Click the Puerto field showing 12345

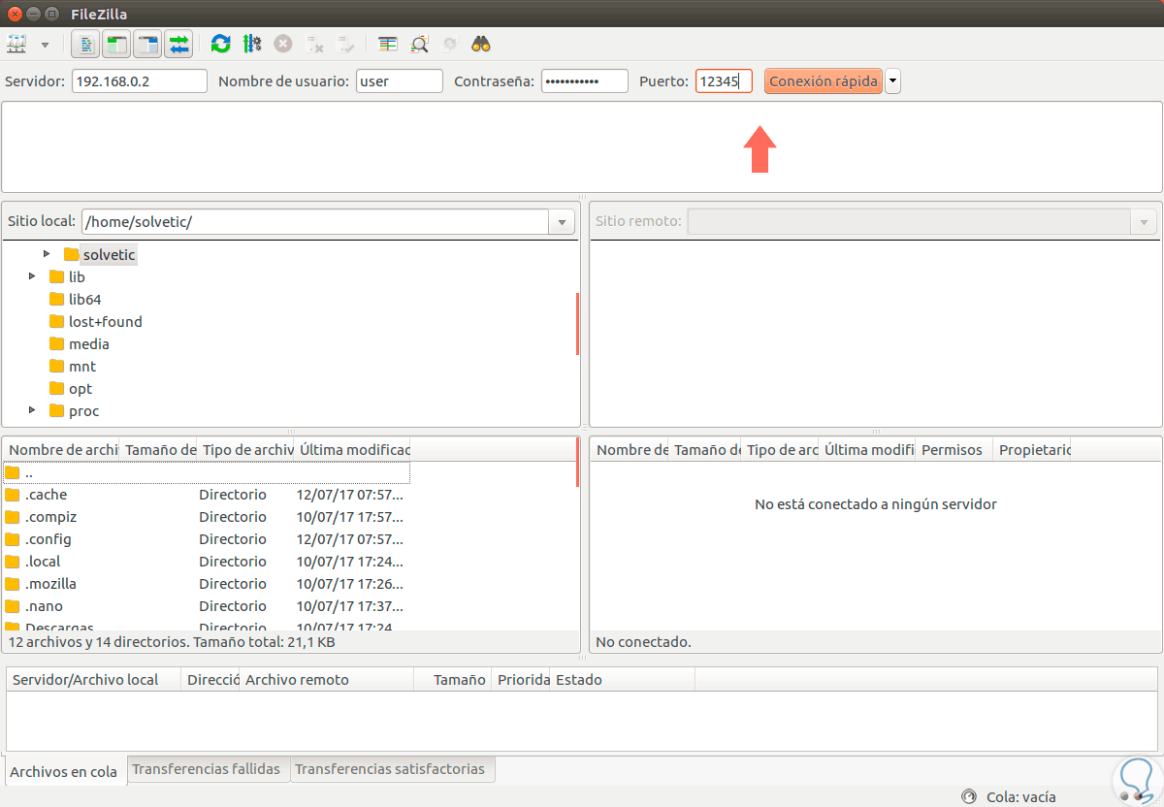pyautogui.click(x=725, y=81)
